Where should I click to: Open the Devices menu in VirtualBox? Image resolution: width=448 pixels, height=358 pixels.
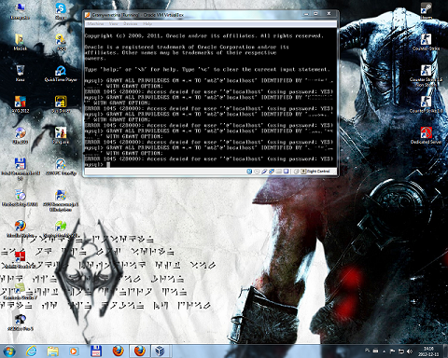[x=131, y=23]
